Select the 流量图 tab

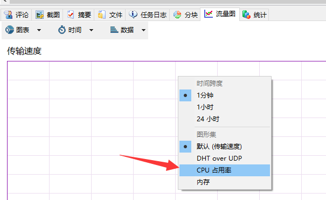[220, 14]
